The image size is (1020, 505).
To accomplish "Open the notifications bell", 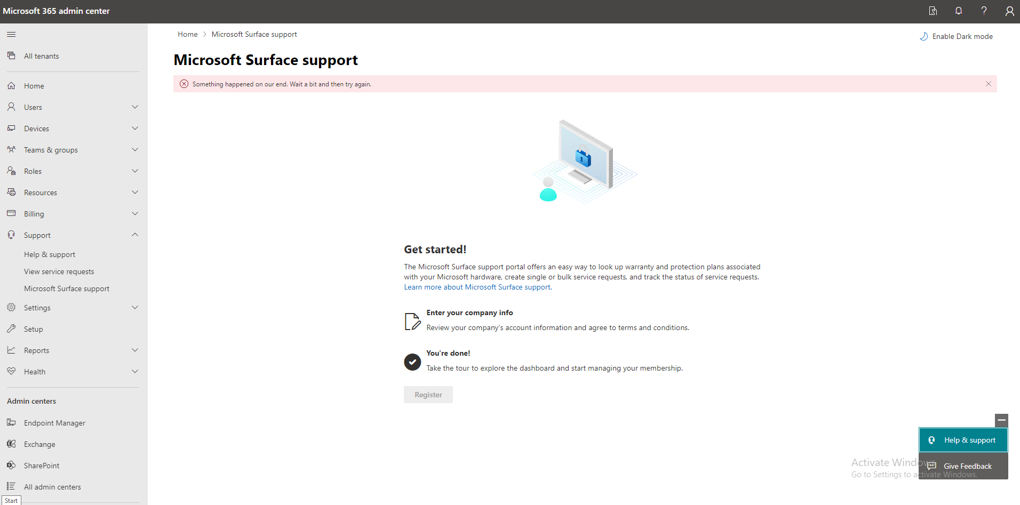I will [958, 11].
